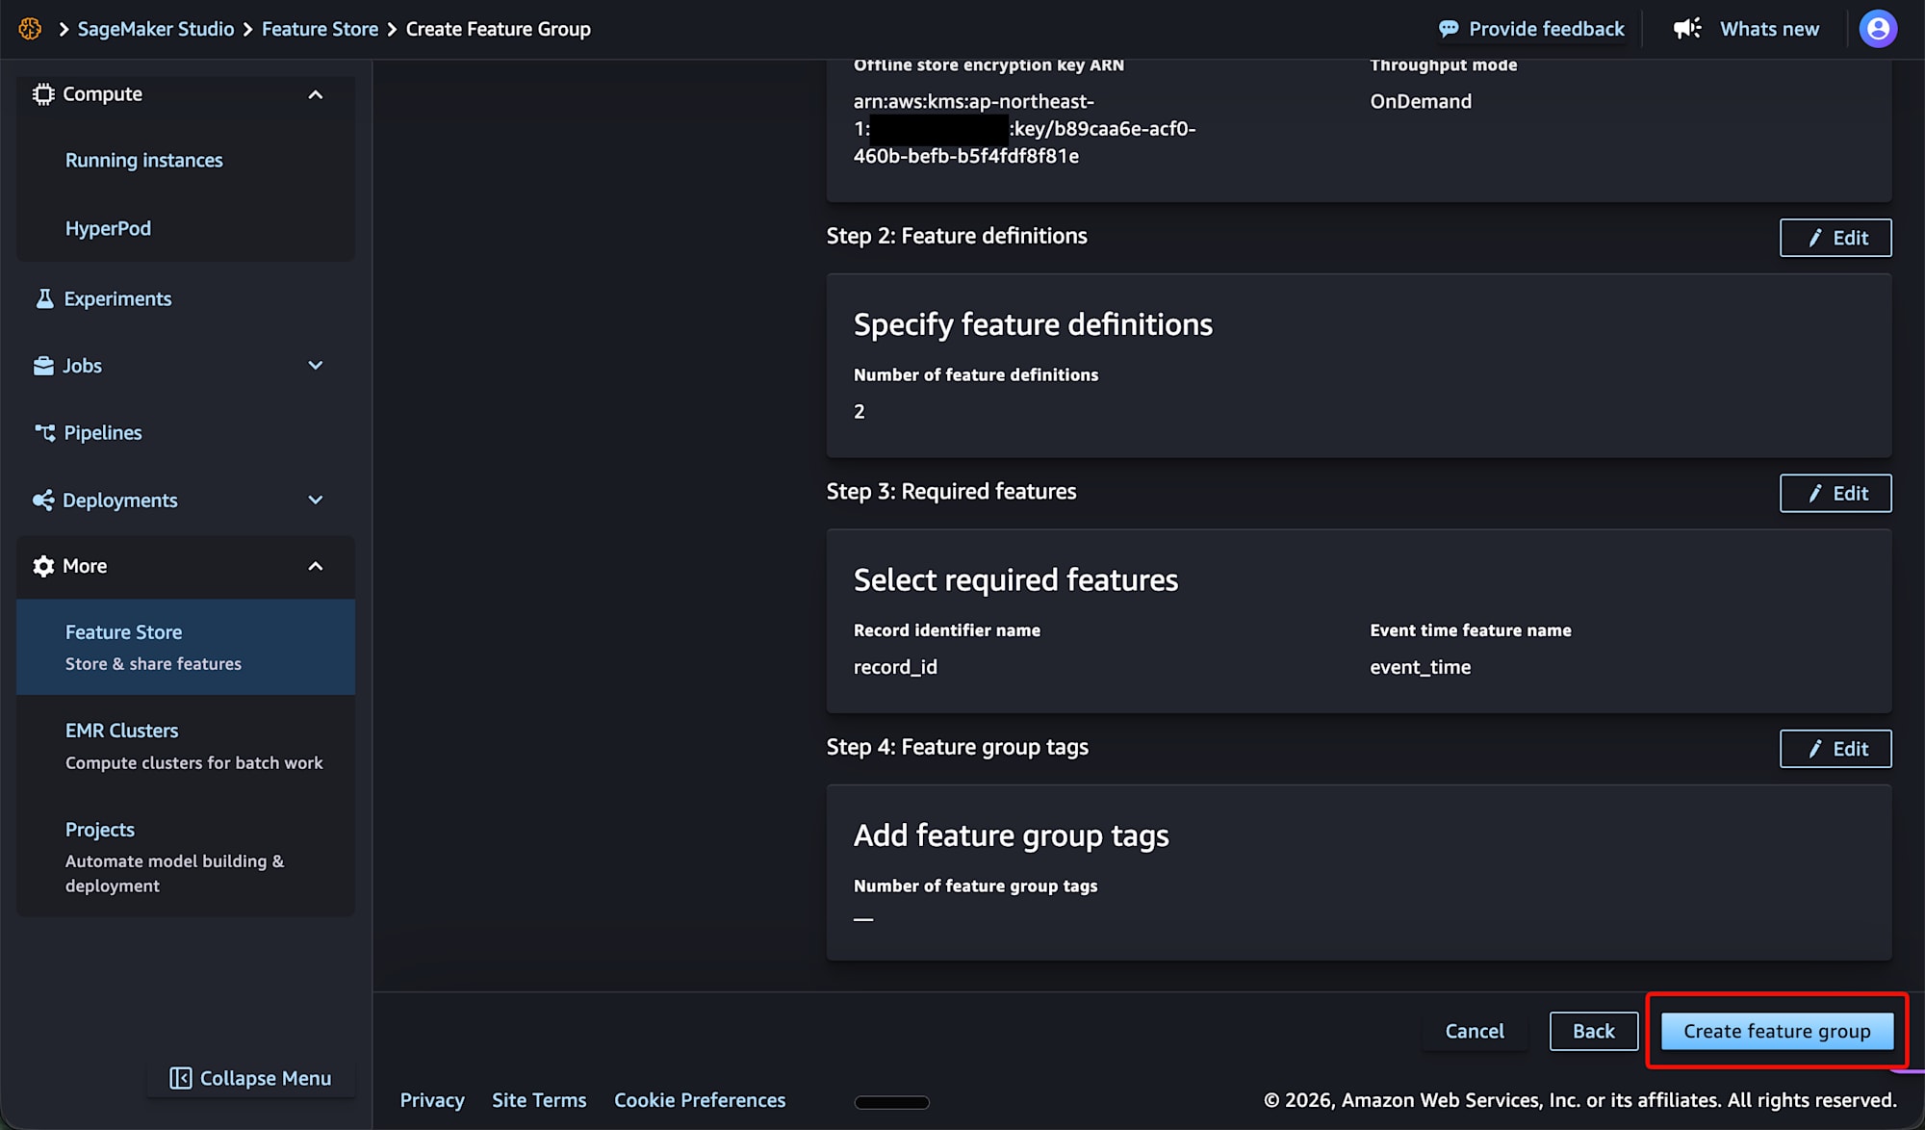
Task: Click the Create feature group button
Action: [x=1777, y=1031]
